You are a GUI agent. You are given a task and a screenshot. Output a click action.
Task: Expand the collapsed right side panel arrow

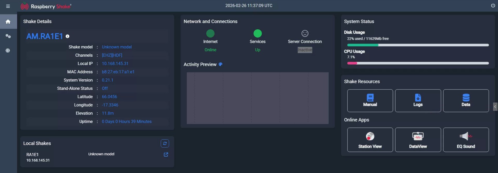coord(495,107)
